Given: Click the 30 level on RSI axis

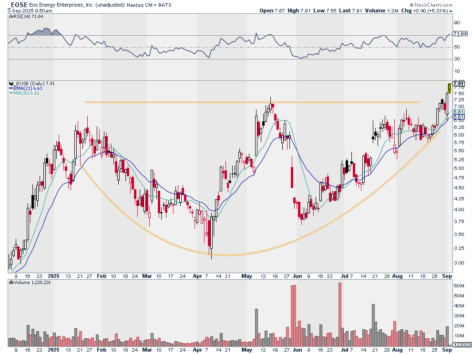Looking at the screenshot, I should (x=457, y=59).
